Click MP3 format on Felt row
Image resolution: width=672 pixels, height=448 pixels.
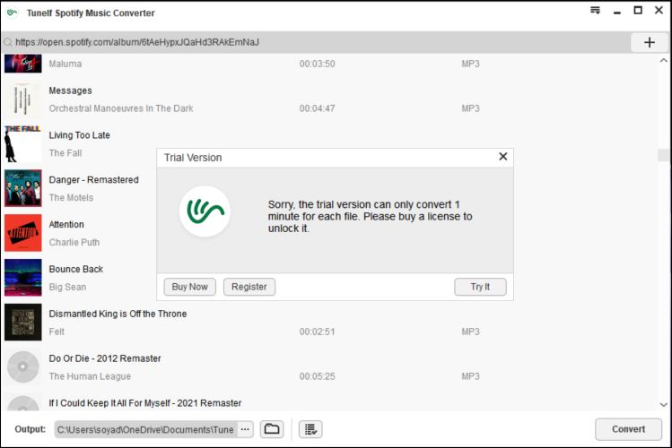(470, 332)
